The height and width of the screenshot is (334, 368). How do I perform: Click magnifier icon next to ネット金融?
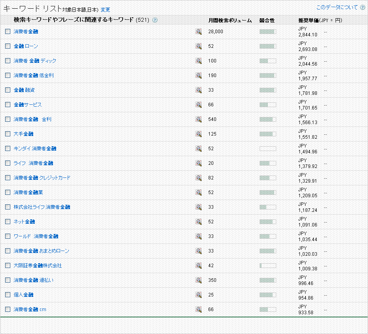coord(199,222)
